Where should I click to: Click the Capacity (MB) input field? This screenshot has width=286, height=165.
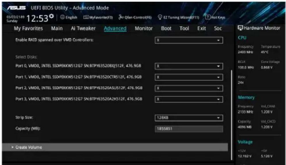[x=189, y=129]
